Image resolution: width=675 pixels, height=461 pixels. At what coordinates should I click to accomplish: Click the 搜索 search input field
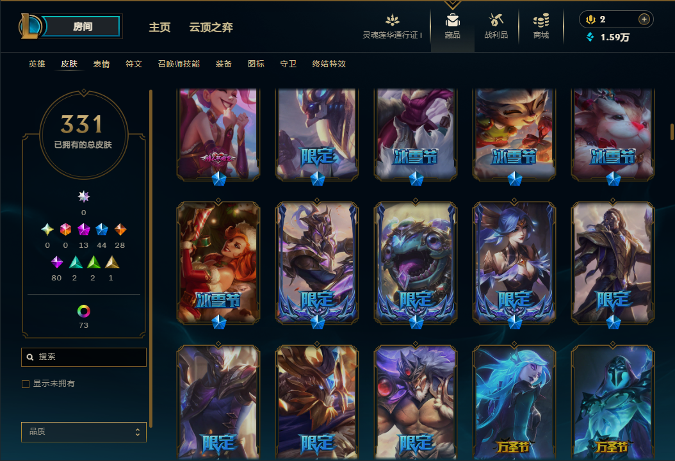tap(84, 357)
